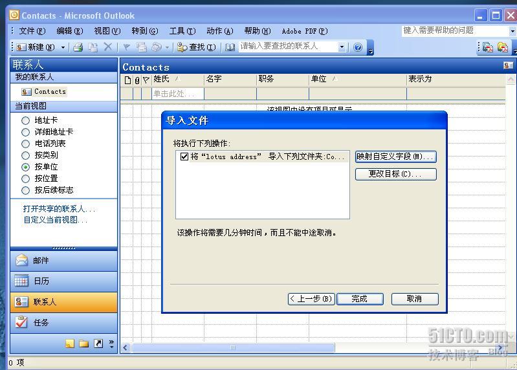
Task: Click the Shortcuts icon in navigation strip
Action: [x=98, y=343]
